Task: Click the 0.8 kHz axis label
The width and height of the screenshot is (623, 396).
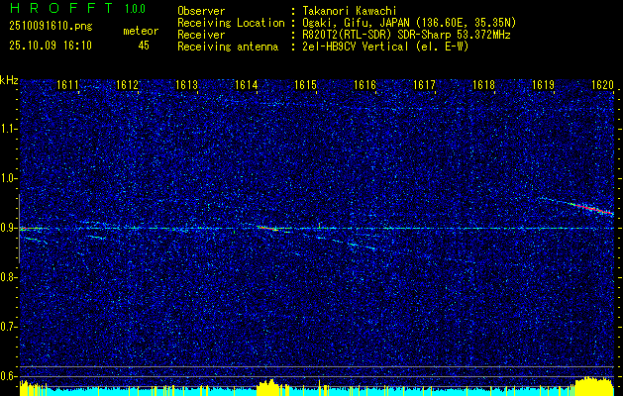Action: 9,277
